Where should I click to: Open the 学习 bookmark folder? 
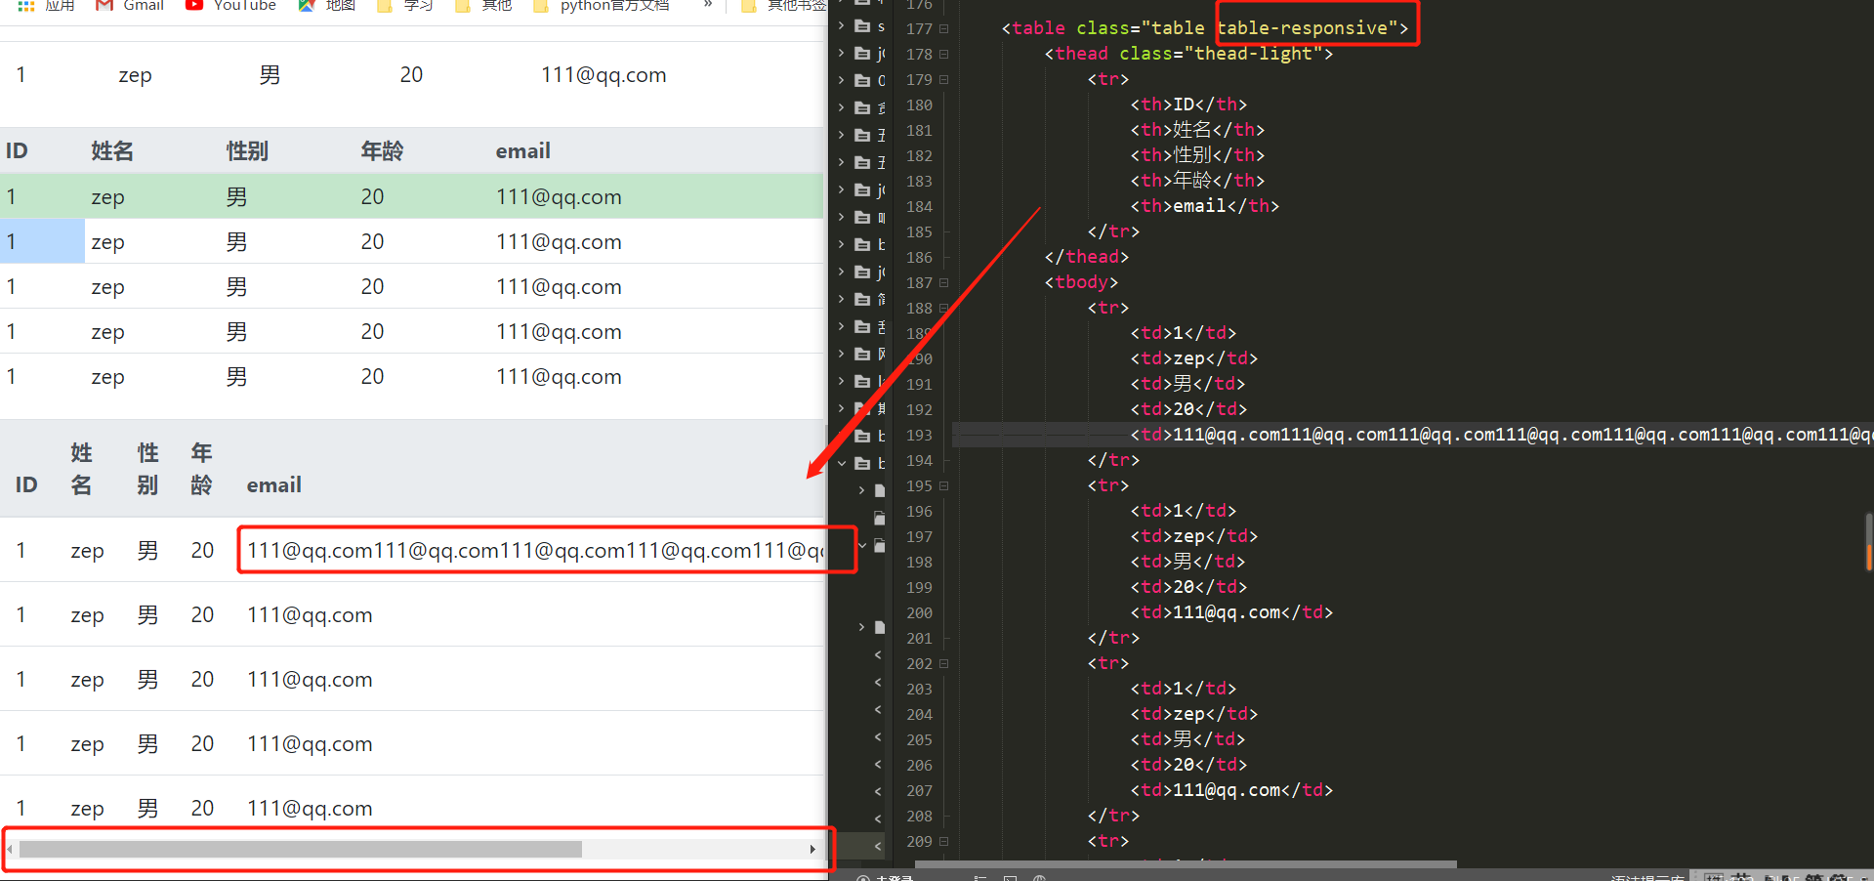tap(405, 5)
